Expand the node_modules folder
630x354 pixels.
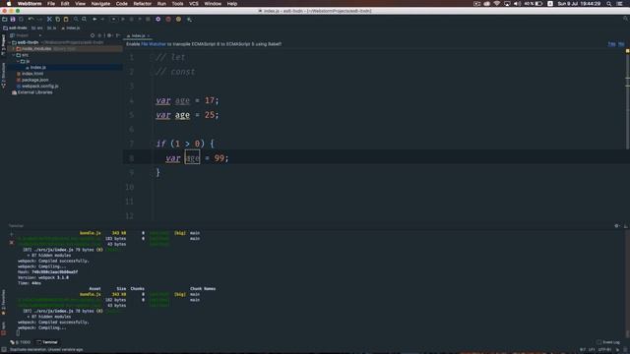click(x=14, y=48)
